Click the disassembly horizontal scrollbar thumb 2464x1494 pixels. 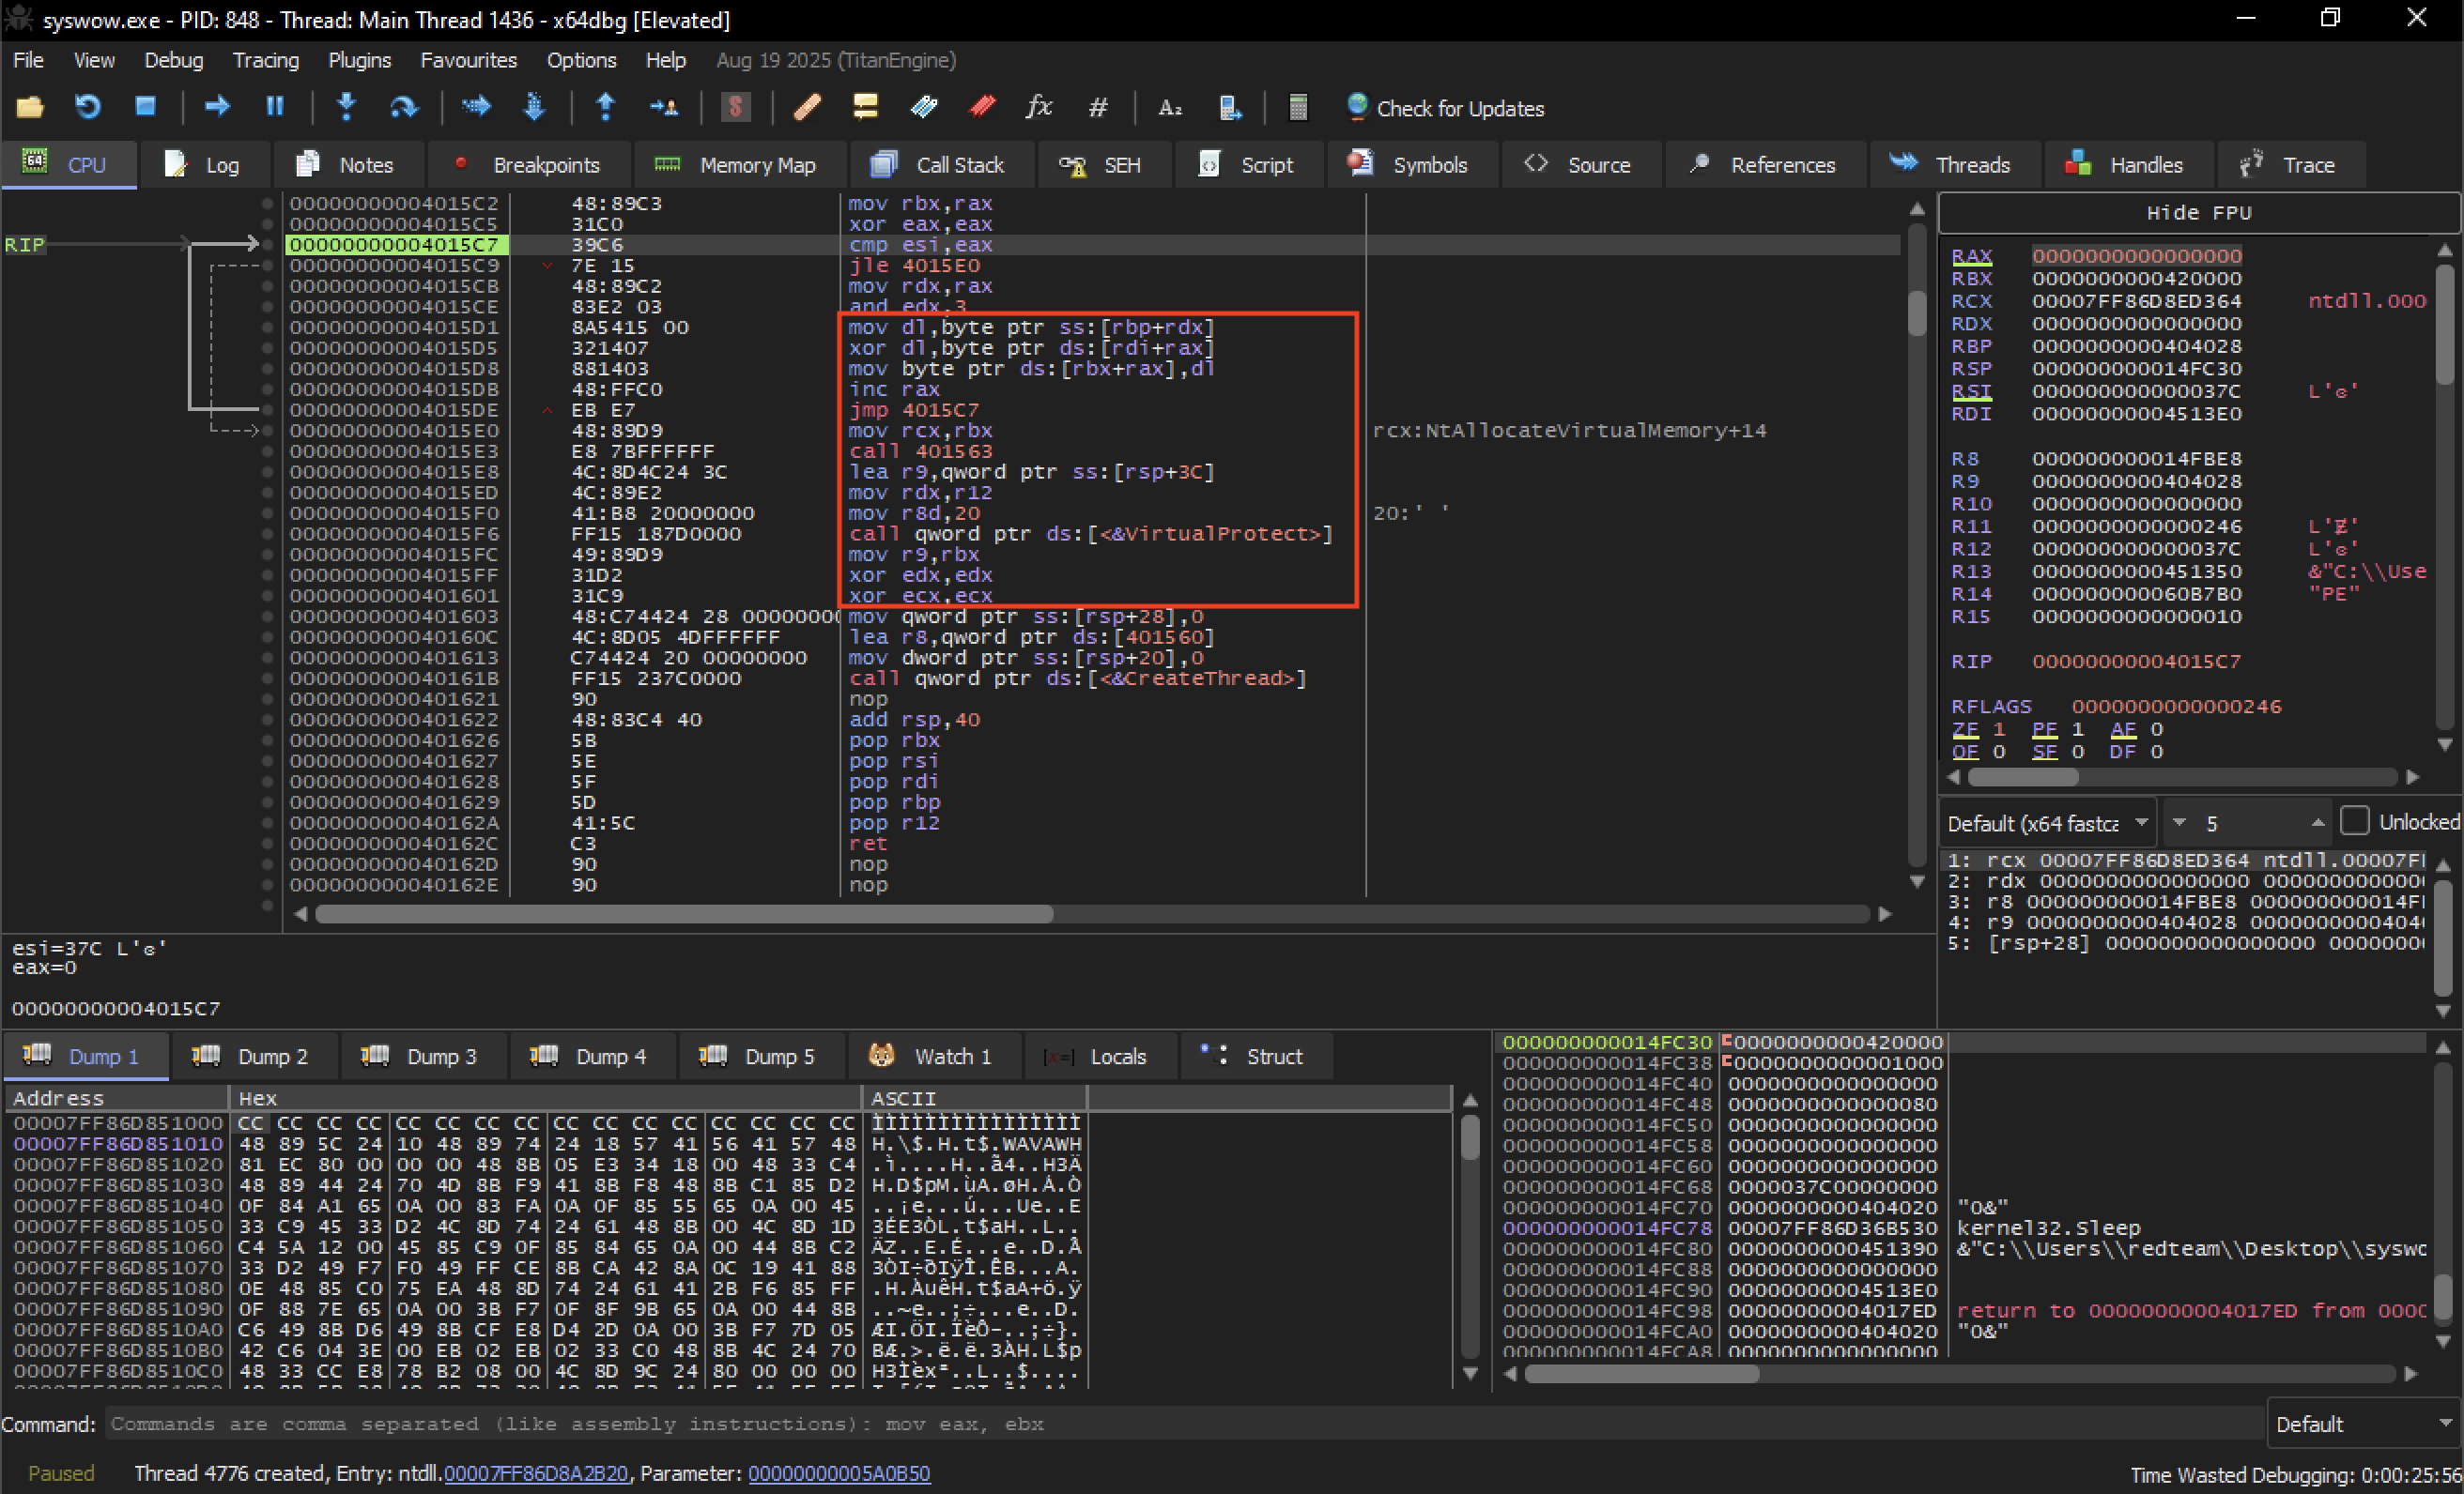[684, 913]
